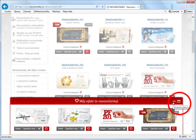The width and height of the screenshot is (196, 140).
Task: Remove PF2015 hand card from selection heart
Action: click(x=131, y=129)
